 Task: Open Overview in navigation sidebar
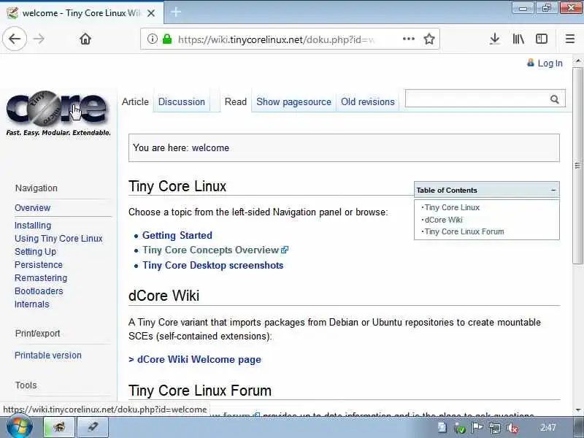click(x=32, y=208)
